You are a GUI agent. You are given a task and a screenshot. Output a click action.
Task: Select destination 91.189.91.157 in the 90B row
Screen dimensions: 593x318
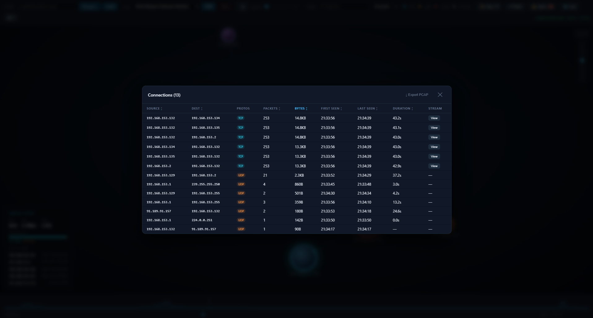pos(204,229)
